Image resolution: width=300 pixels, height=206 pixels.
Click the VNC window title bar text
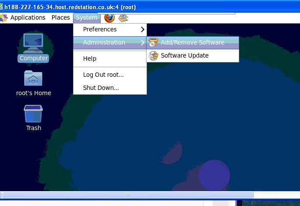click(70, 7)
